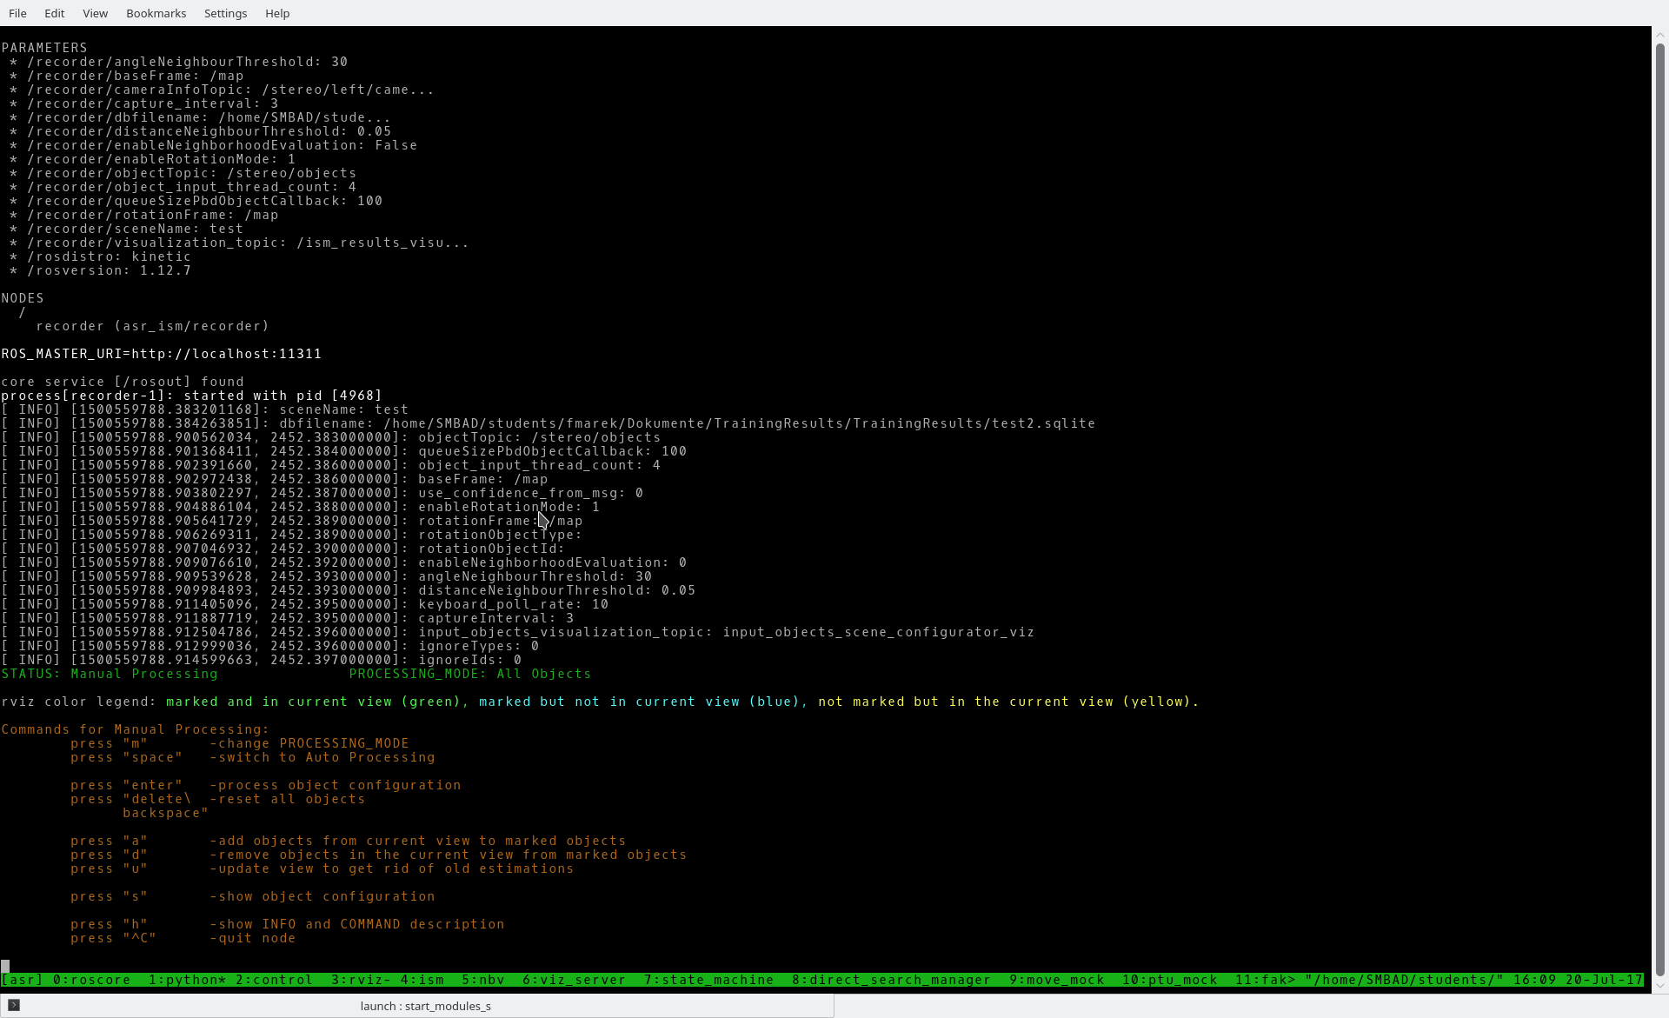Click the terminal icon on the bottom tab
Viewport: 1669px width, 1018px height.
coord(14,1005)
